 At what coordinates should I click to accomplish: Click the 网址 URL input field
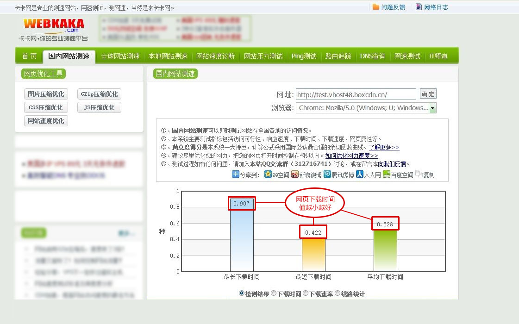356,94
